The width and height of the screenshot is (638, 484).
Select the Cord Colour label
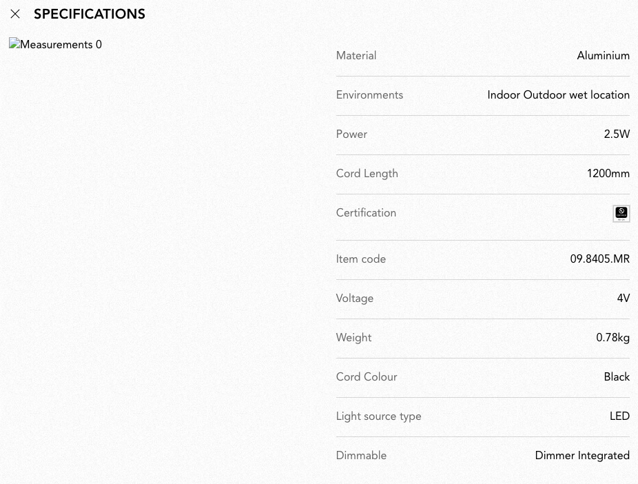[367, 377]
